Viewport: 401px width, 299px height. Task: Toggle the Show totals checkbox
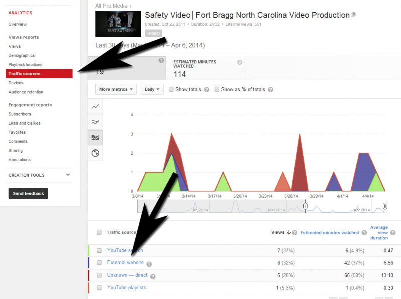click(171, 89)
